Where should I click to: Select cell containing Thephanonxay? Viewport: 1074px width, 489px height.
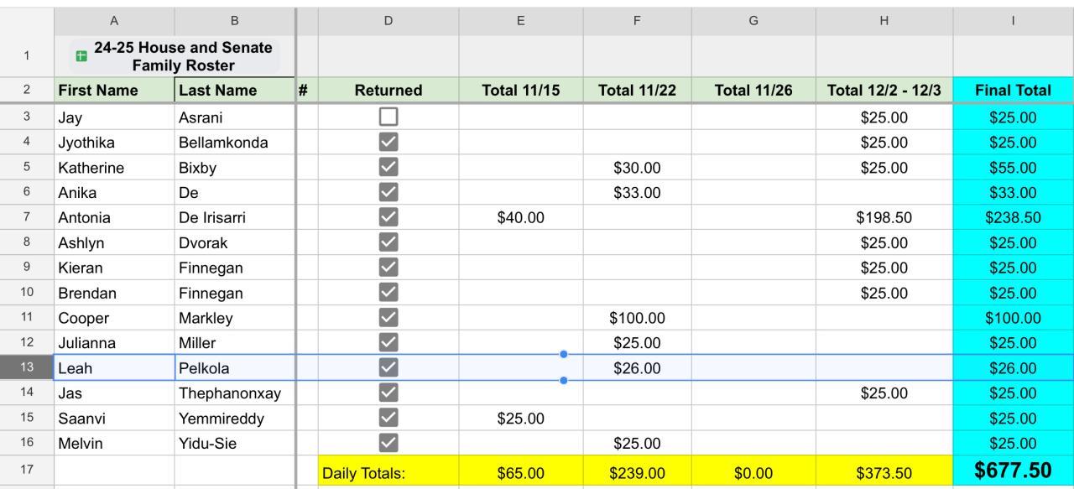point(235,393)
